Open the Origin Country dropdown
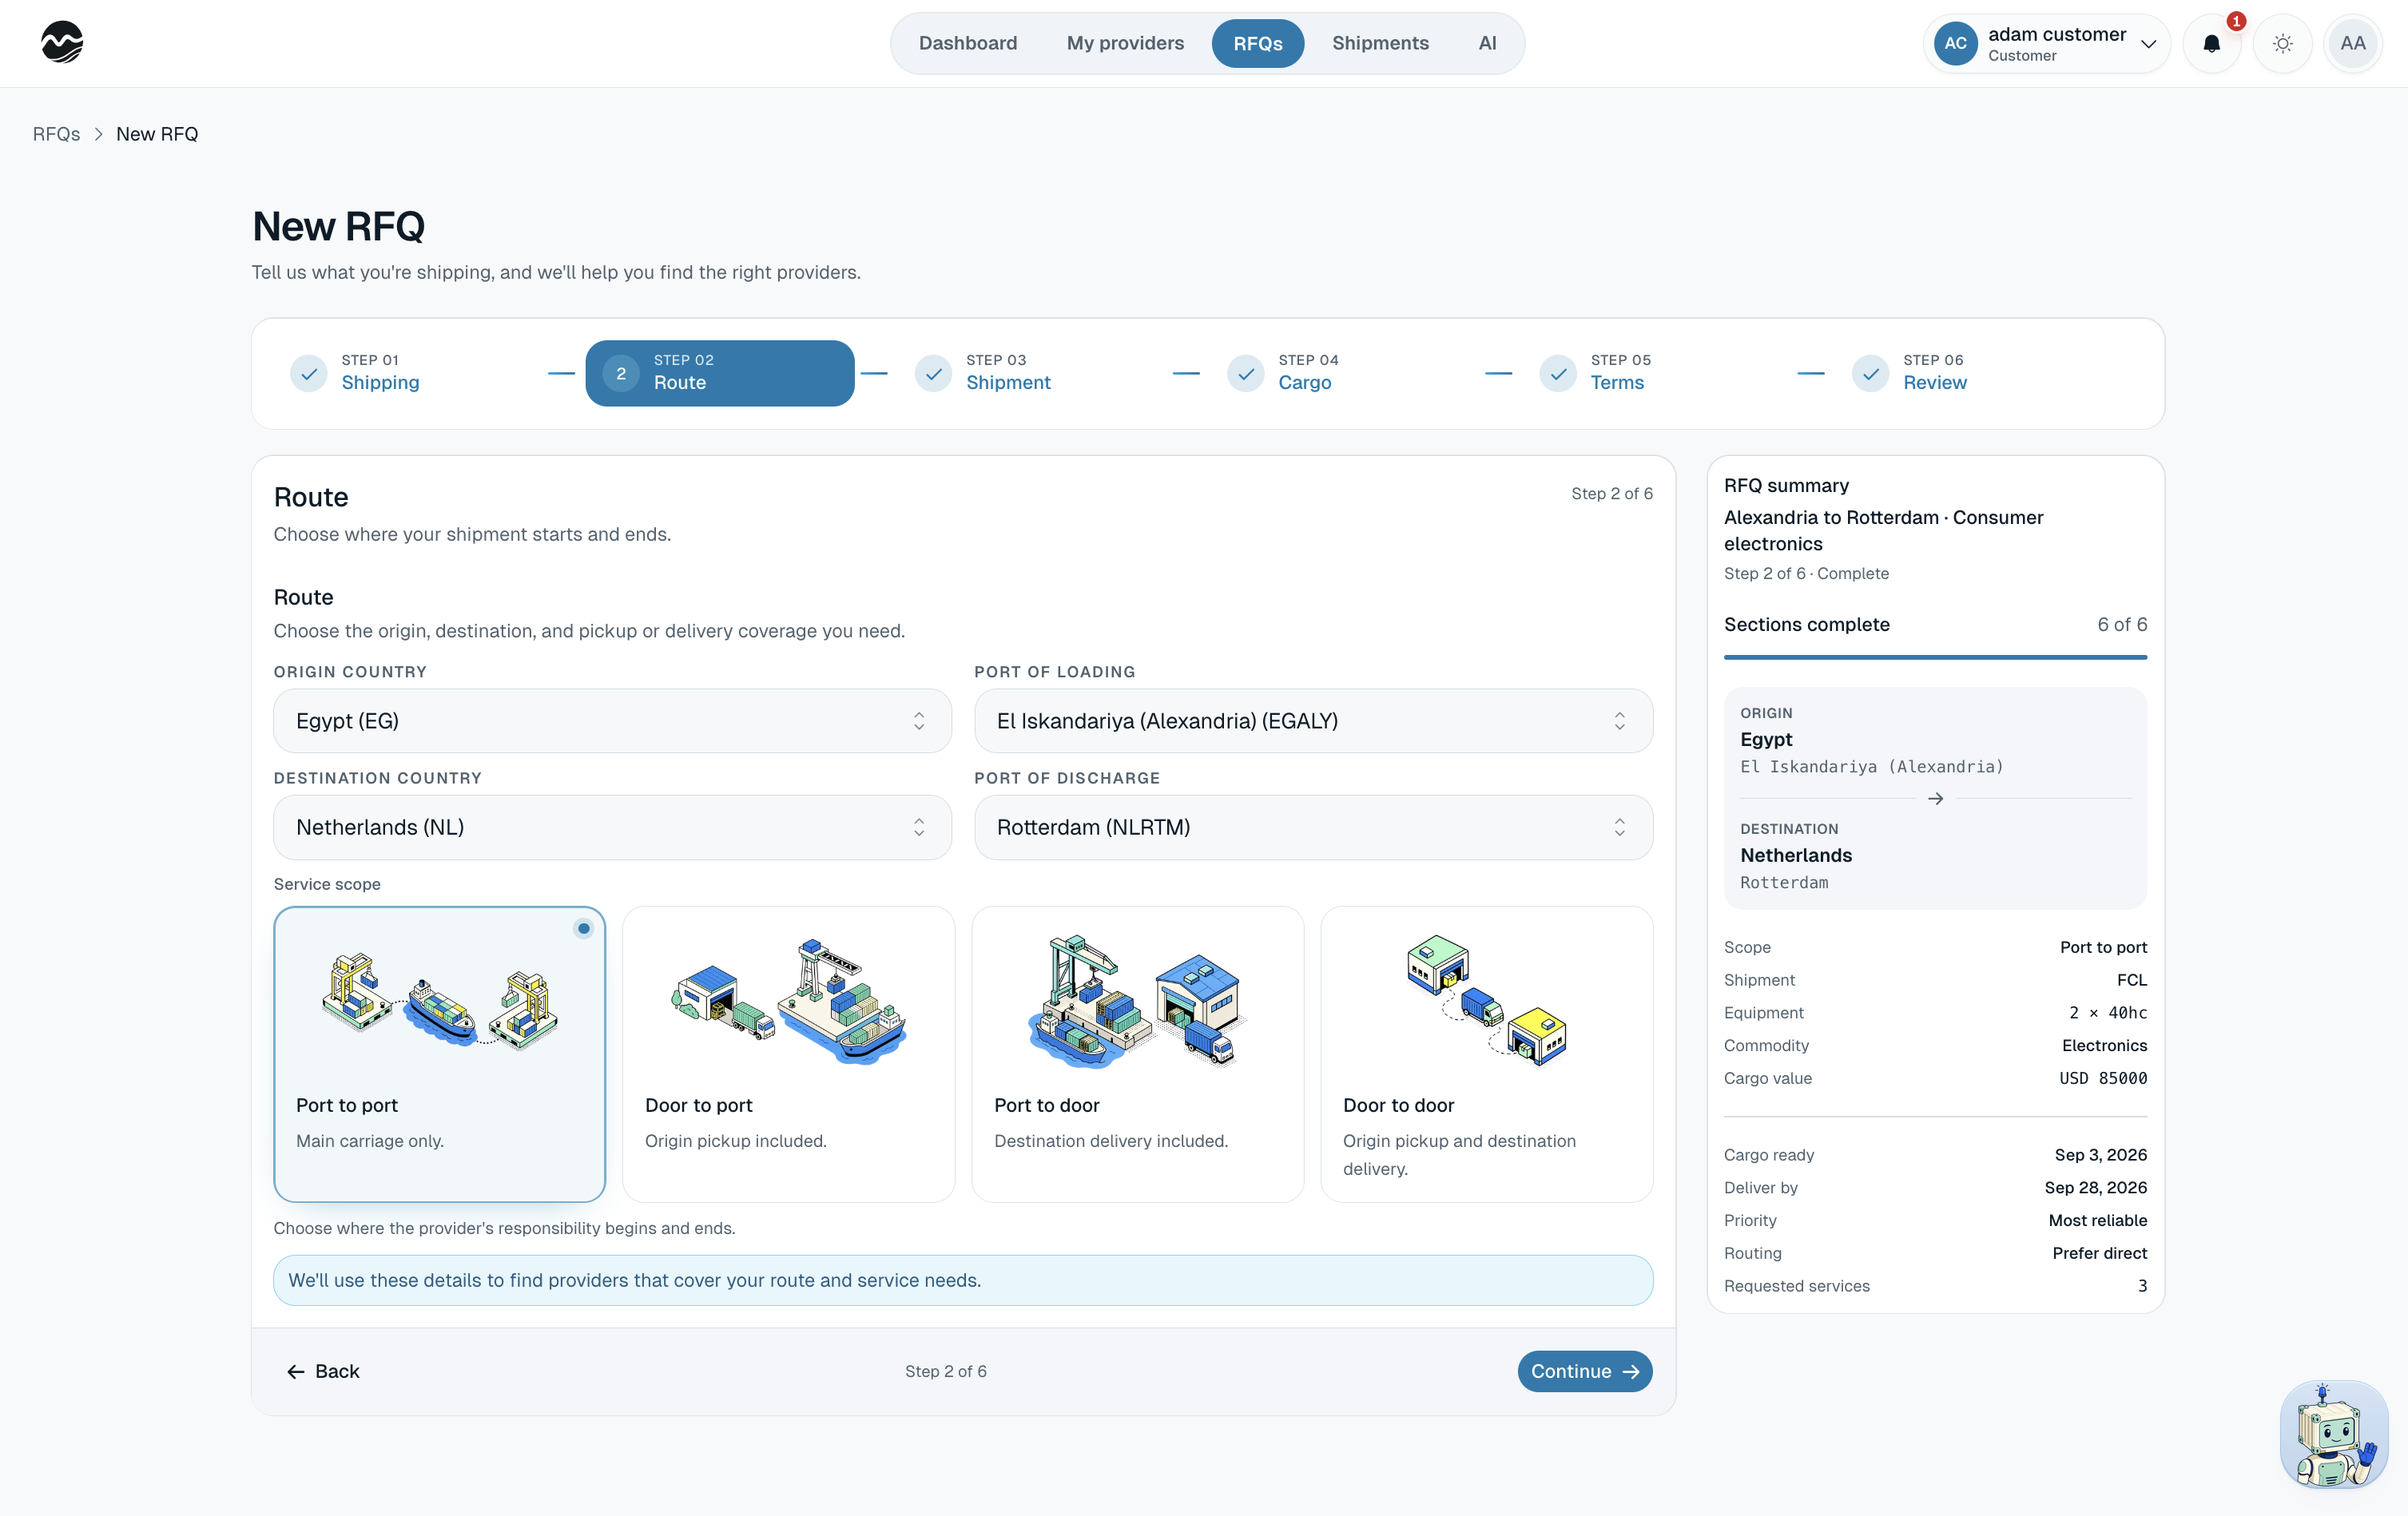This screenshot has width=2408, height=1516. pos(612,720)
